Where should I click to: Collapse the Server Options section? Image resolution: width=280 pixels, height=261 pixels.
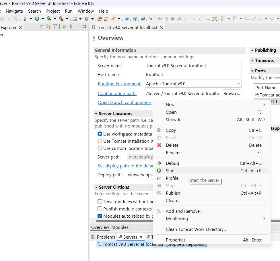96,187
